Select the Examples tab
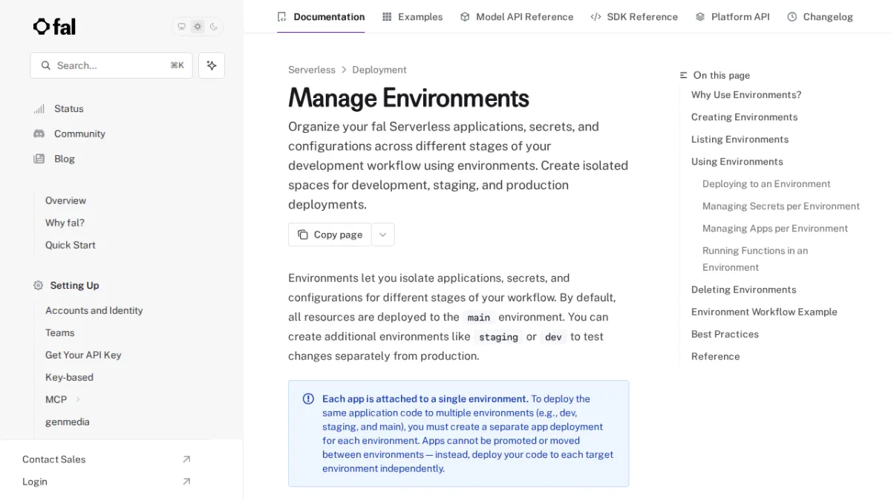This screenshot has height=501, width=891. 412,16
